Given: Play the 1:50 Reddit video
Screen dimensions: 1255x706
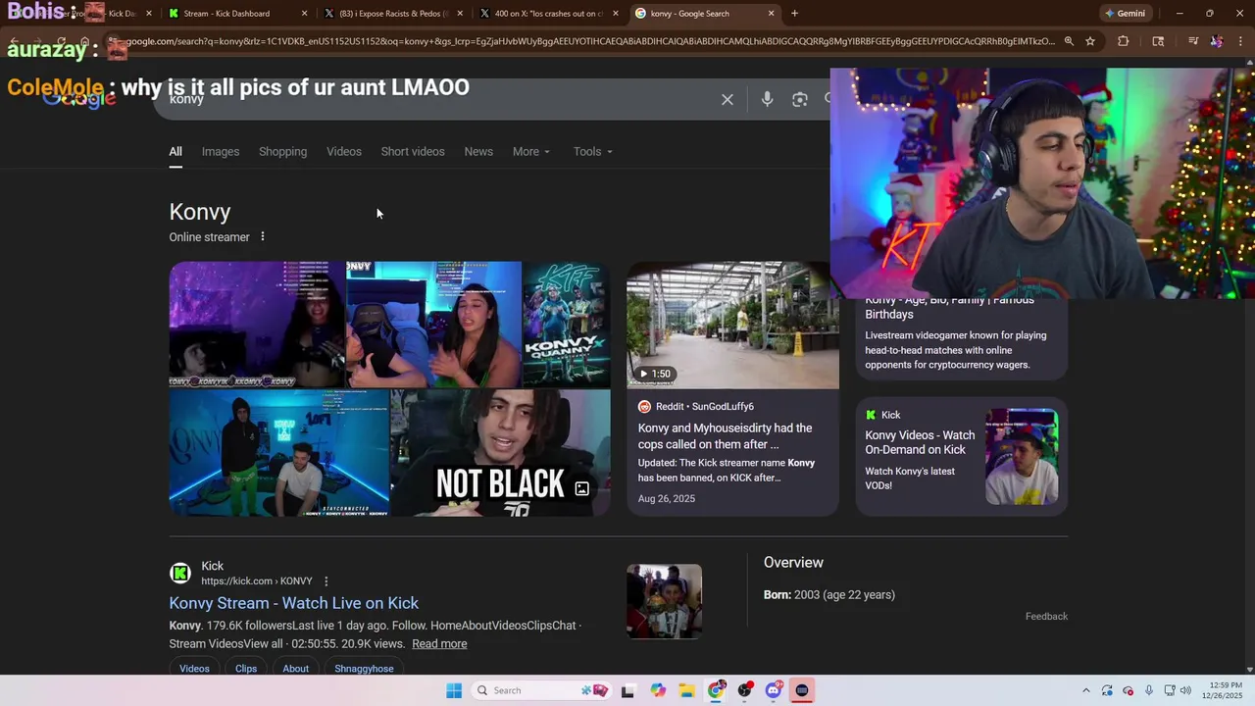Looking at the screenshot, I should (732, 325).
